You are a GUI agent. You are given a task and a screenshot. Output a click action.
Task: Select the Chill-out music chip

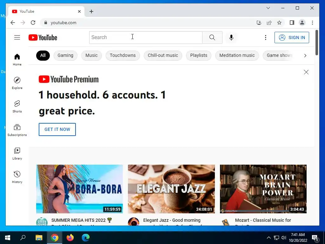click(163, 55)
